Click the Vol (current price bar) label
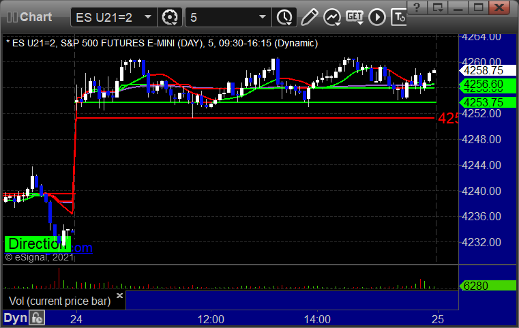Screen dimensions: 519x328 coord(59,301)
